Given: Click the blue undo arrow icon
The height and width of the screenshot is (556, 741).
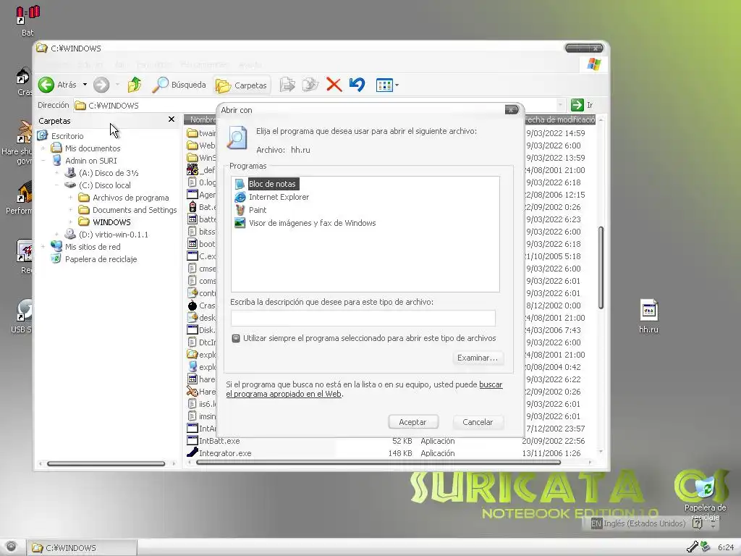Looking at the screenshot, I should pyautogui.click(x=357, y=85).
